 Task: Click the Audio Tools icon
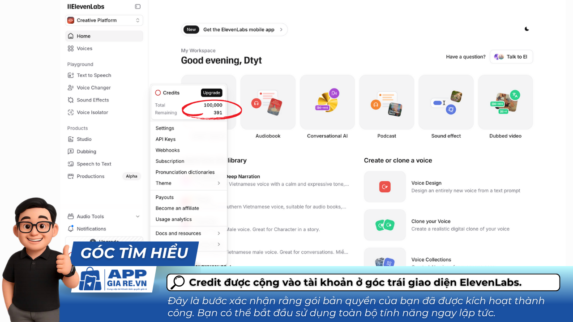click(71, 216)
